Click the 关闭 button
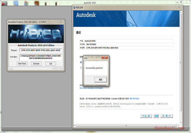The image size is (191, 133). (x=156, y=116)
